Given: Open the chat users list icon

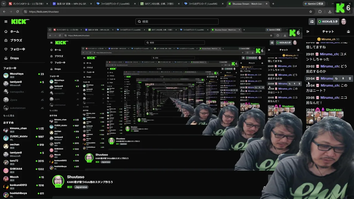Looking at the screenshot, I should [x=348, y=32].
